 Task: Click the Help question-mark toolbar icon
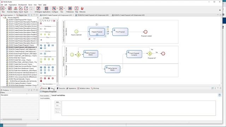(x=76, y=8)
